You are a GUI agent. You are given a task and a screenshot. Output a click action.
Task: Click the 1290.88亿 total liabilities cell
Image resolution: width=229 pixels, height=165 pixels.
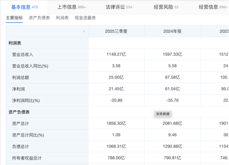click(172, 146)
